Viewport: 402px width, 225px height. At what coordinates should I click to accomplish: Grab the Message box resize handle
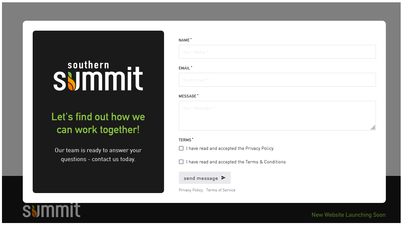(x=373, y=127)
